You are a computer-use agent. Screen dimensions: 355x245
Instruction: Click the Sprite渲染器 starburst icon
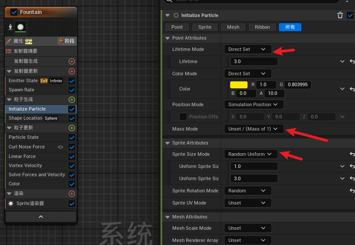(11, 204)
